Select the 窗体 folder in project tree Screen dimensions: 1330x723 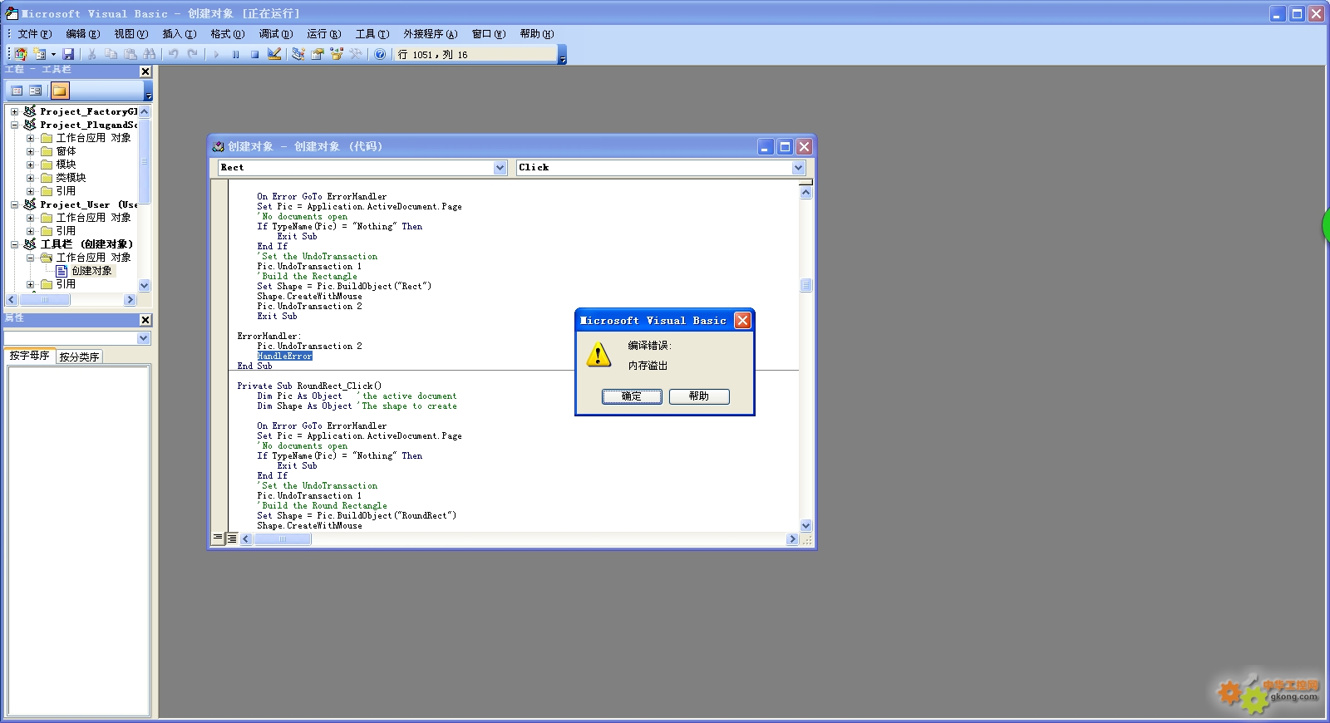click(66, 151)
